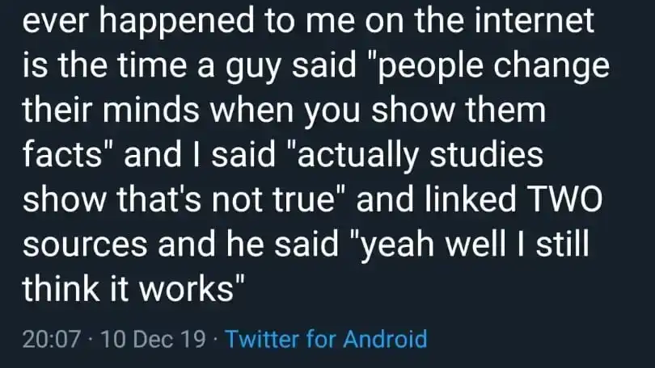Tap the word "linked" in the tweet

[471, 199]
